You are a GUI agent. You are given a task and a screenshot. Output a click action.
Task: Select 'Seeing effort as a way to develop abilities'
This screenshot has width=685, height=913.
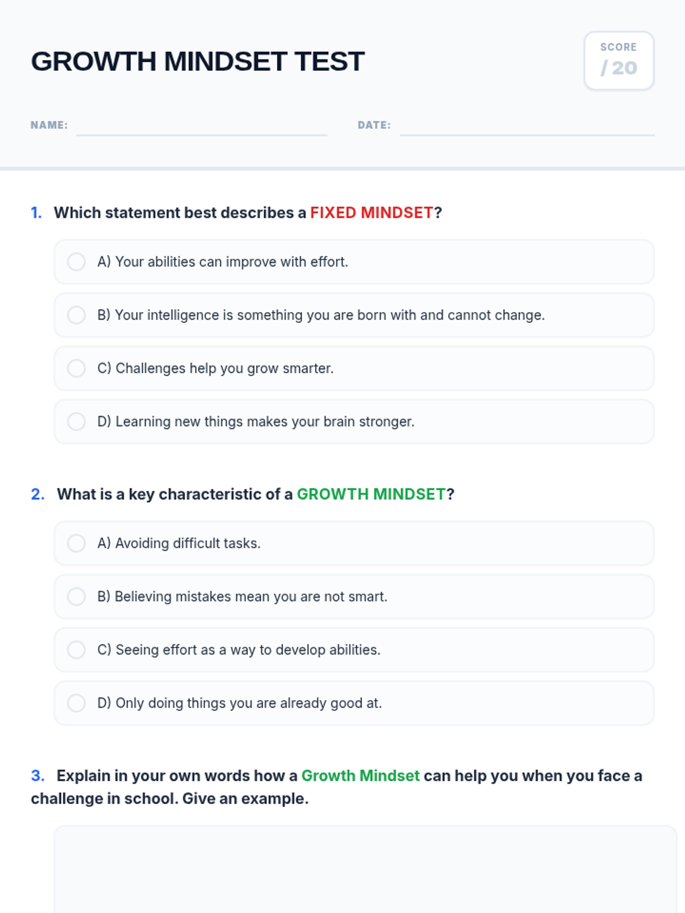pos(76,650)
